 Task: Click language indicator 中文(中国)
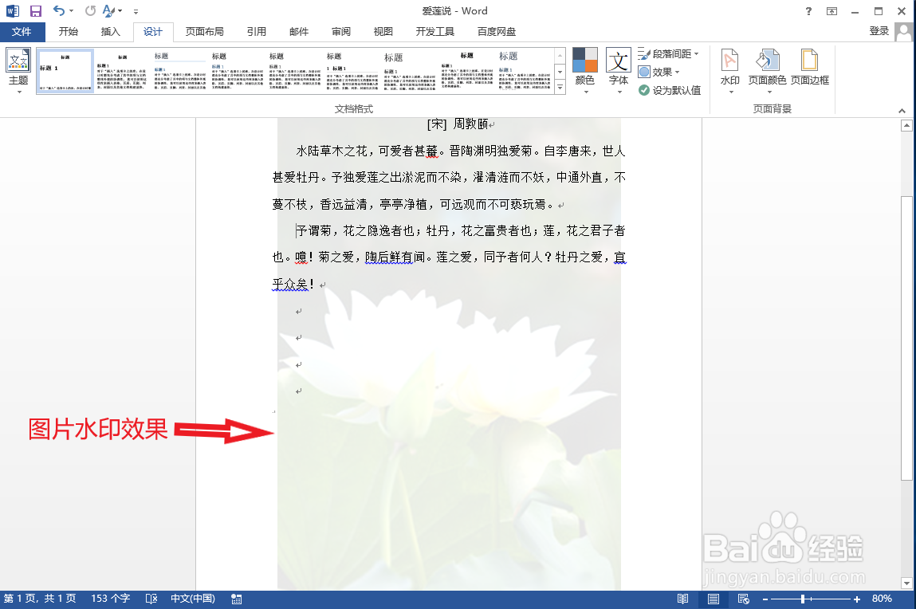coord(193,599)
